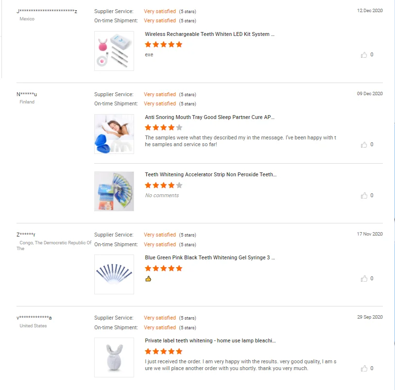Mark the Gel Syringe review as helpful
The height and width of the screenshot is (390, 395).
364,279
